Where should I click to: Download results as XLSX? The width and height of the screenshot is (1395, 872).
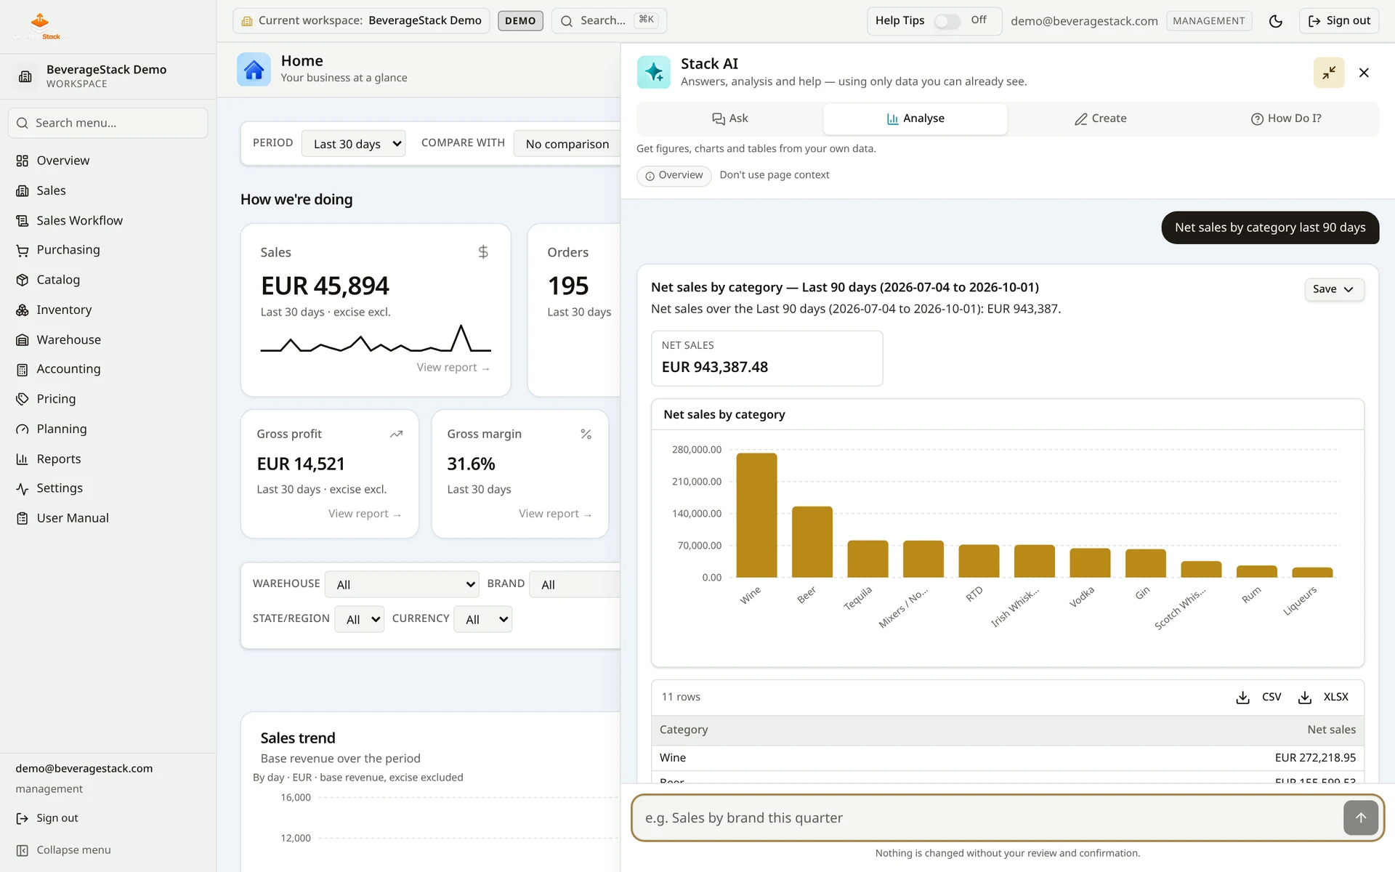1323,697
